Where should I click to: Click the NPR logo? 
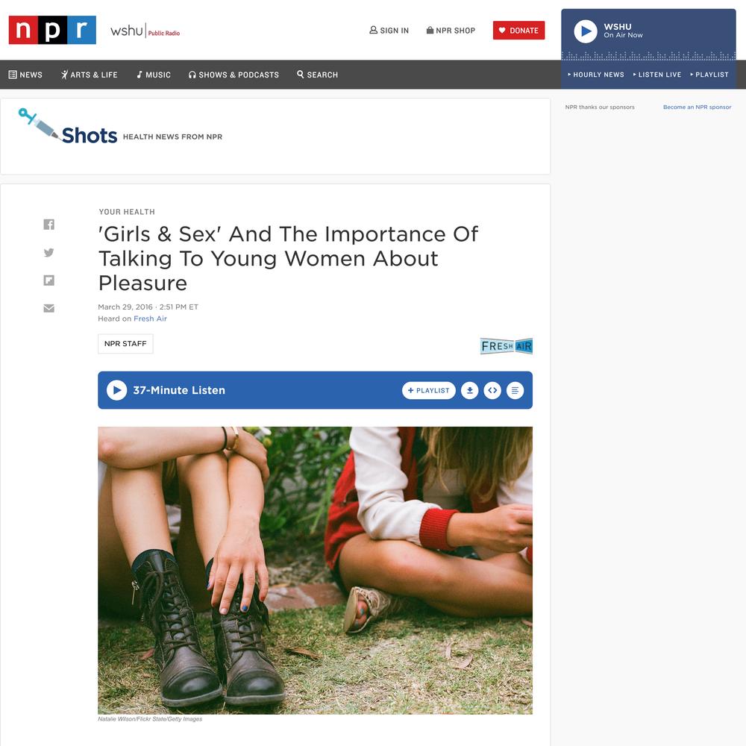(x=52, y=30)
